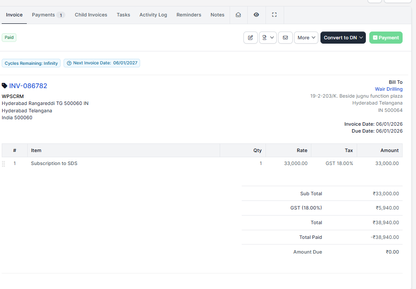Grab the drag handle on item row 1
416x289 pixels.
(3, 164)
